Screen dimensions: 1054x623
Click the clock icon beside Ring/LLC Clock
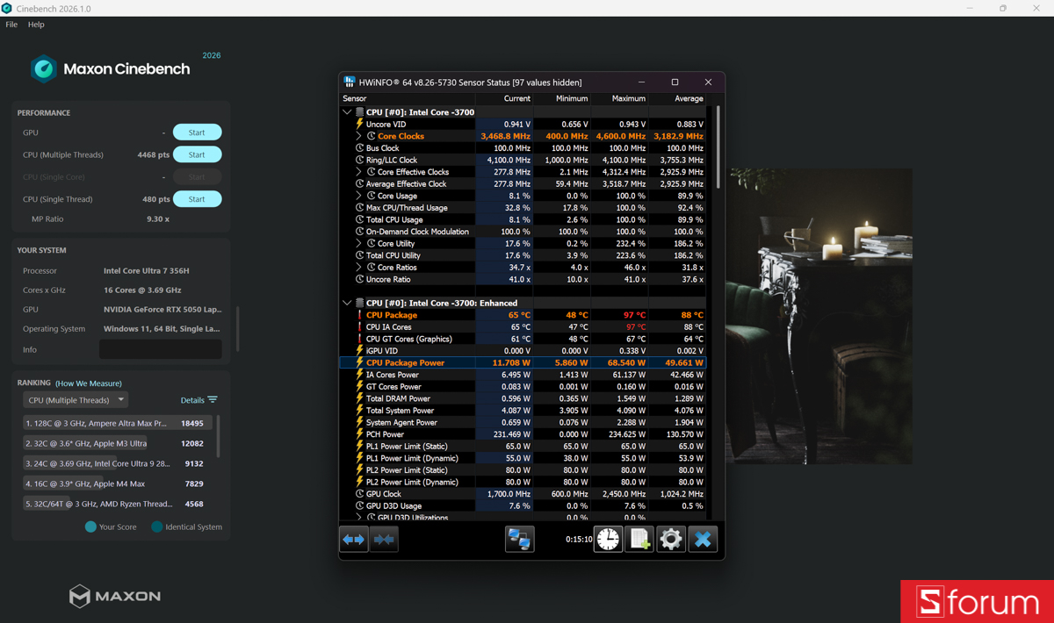pyautogui.click(x=359, y=161)
